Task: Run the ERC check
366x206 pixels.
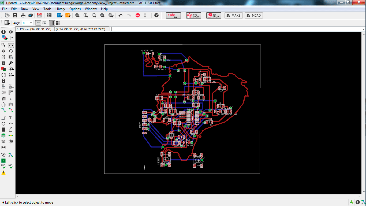Action: coord(3,167)
